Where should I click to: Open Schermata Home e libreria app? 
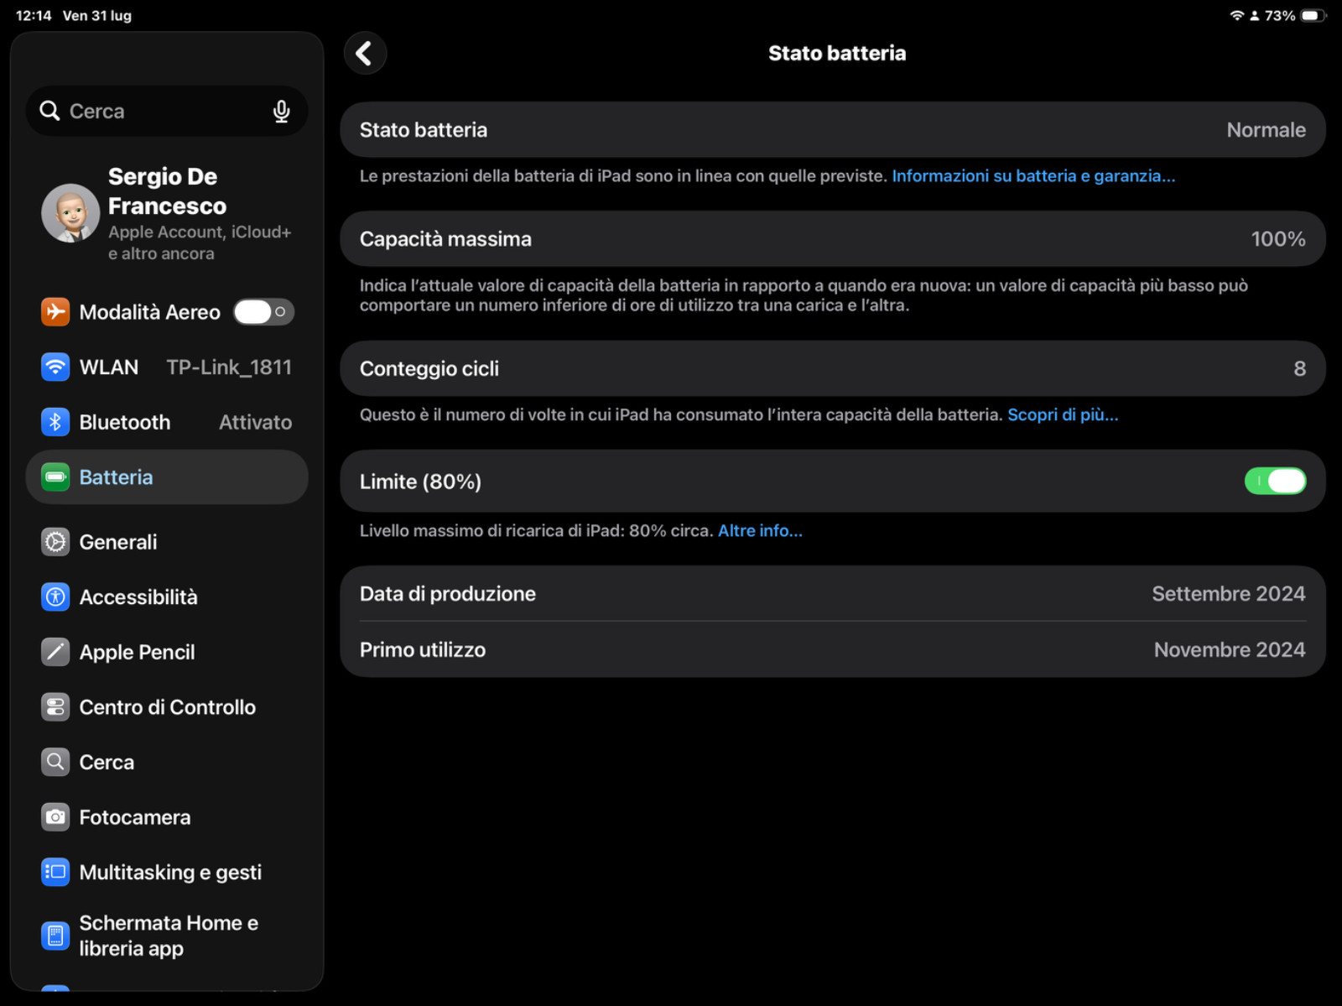[167, 936]
